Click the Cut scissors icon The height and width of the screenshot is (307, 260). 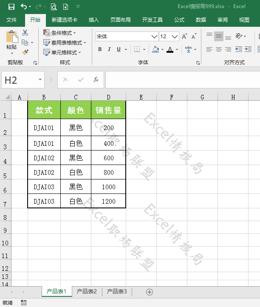[x=25, y=33]
